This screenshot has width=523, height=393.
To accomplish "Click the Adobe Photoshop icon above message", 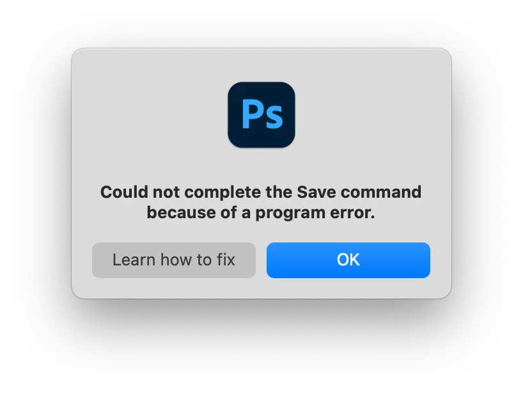I will pyautogui.click(x=261, y=115).
